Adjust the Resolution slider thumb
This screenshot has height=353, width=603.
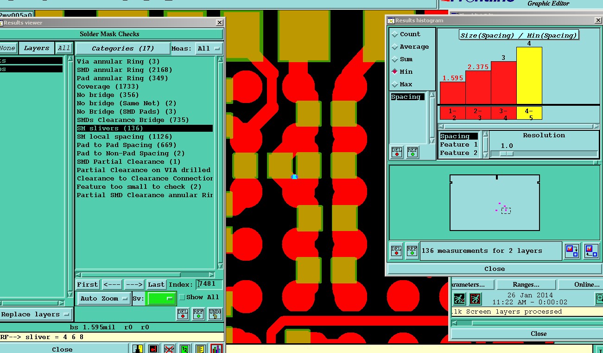(506, 154)
